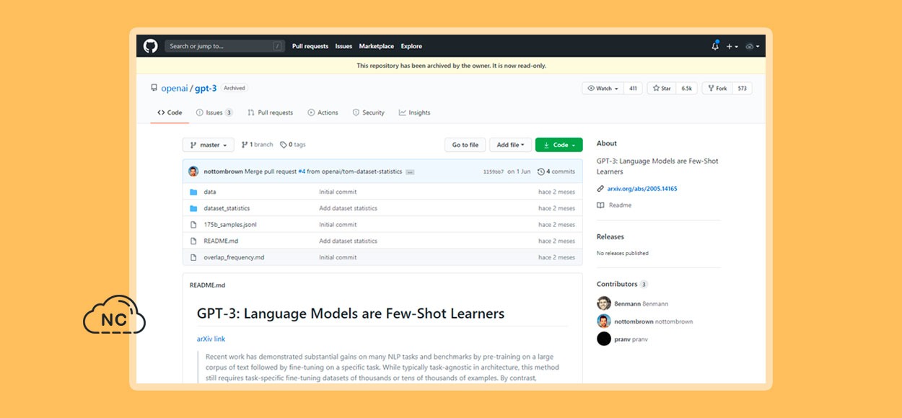Open Pull requests in the top navigation

click(x=310, y=46)
